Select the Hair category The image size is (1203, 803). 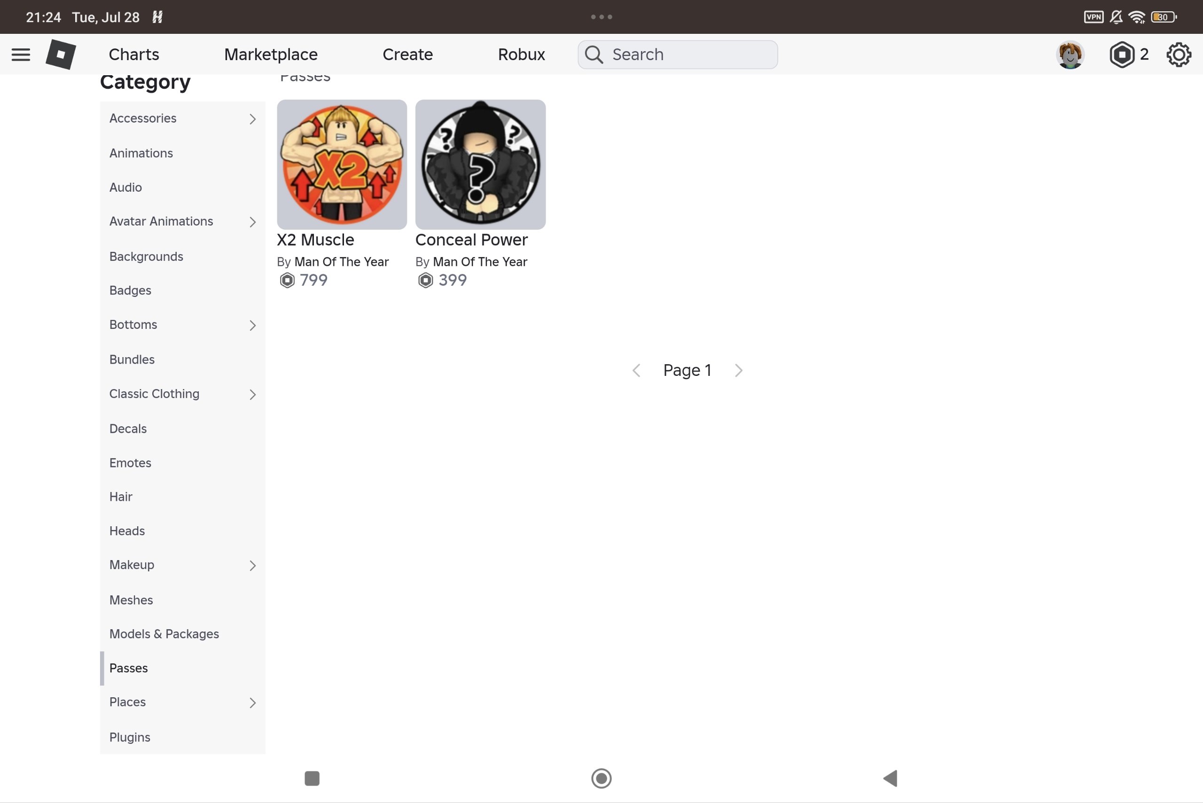pyautogui.click(x=182, y=497)
